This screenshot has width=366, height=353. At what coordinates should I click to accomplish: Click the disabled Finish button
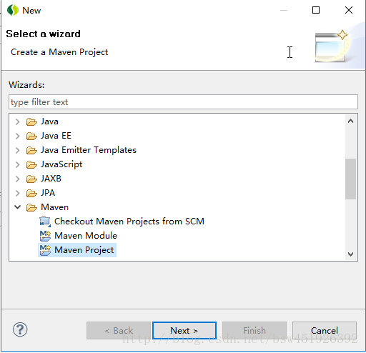pos(254,331)
